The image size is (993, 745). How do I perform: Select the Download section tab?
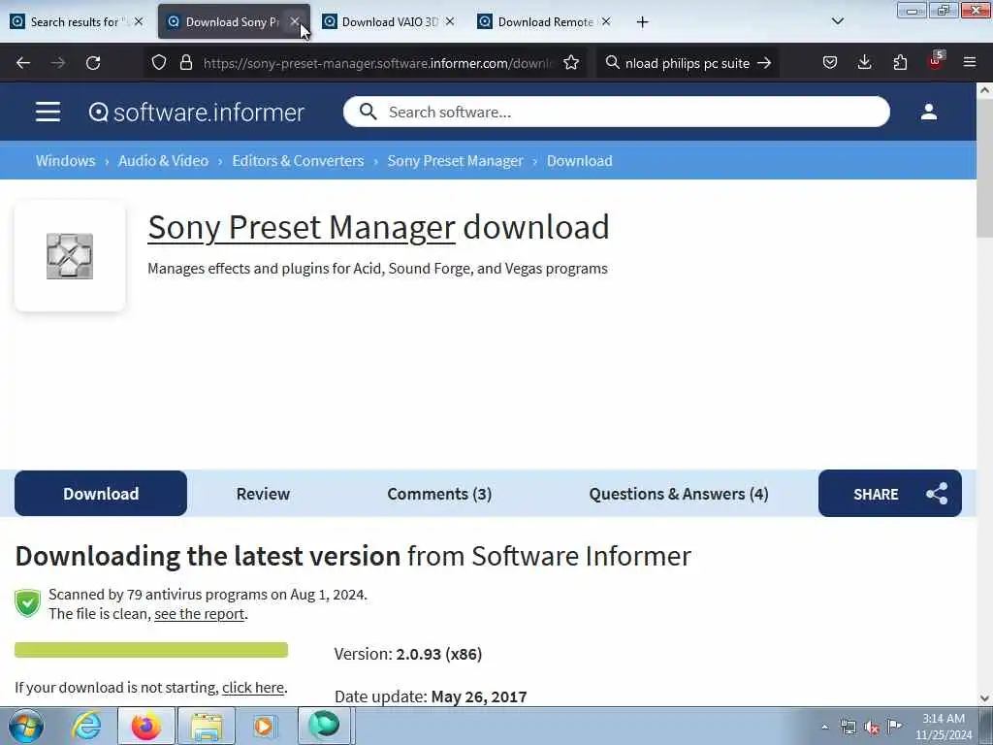pyautogui.click(x=101, y=494)
